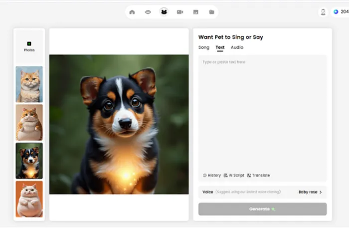The height and width of the screenshot is (228, 349).
Task: Upload via the Photos button in sidebar
Action: (x=29, y=46)
